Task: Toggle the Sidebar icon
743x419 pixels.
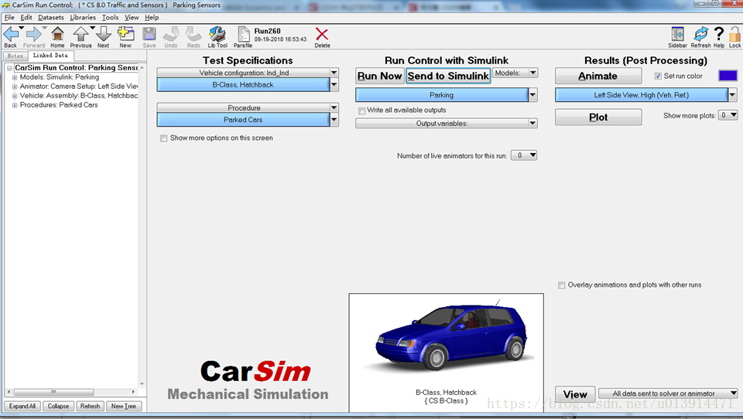Action: [x=678, y=34]
